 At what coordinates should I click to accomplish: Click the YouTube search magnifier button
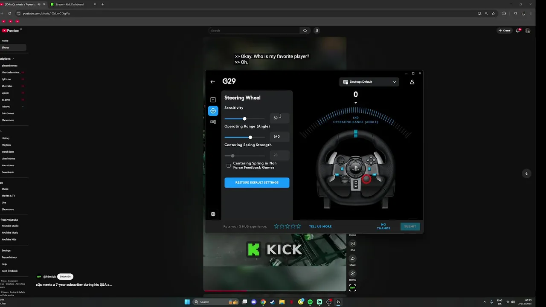click(x=305, y=31)
